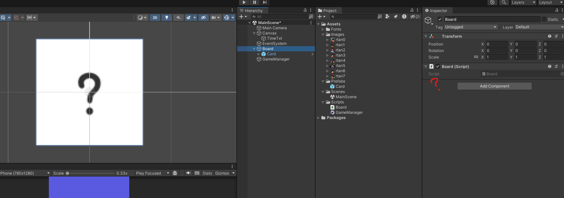Open Card prefab via its right arrow
The image size is (564, 198).
coord(312,54)
